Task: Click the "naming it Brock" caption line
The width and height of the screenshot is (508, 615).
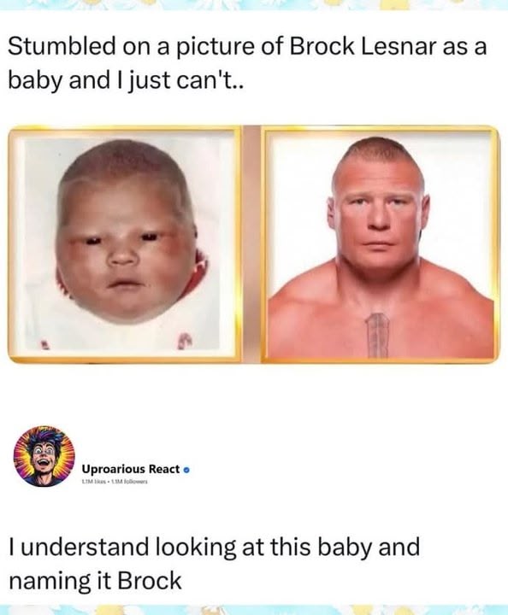Action: point(96,581)
